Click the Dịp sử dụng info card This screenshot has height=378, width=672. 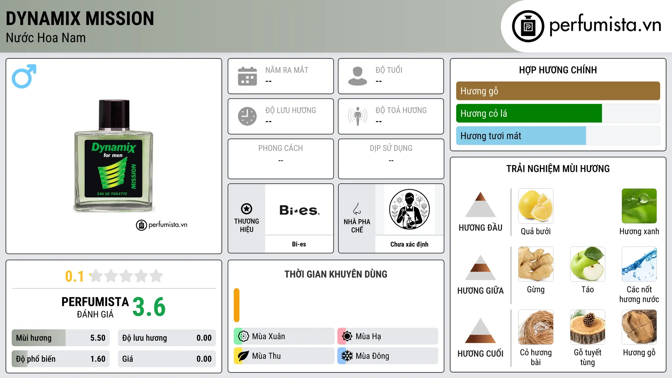[391, 159]
